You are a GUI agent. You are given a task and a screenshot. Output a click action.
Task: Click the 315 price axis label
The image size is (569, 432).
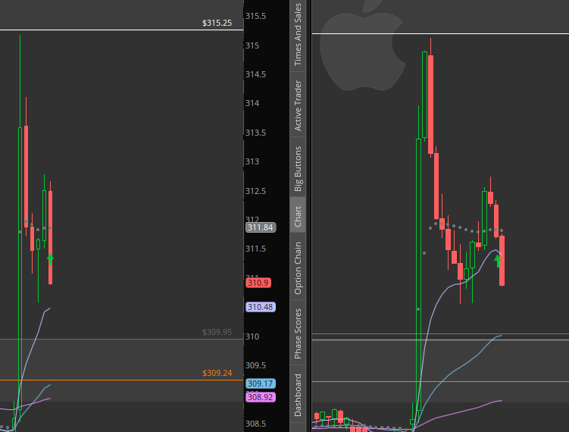[x=252, y=45]
